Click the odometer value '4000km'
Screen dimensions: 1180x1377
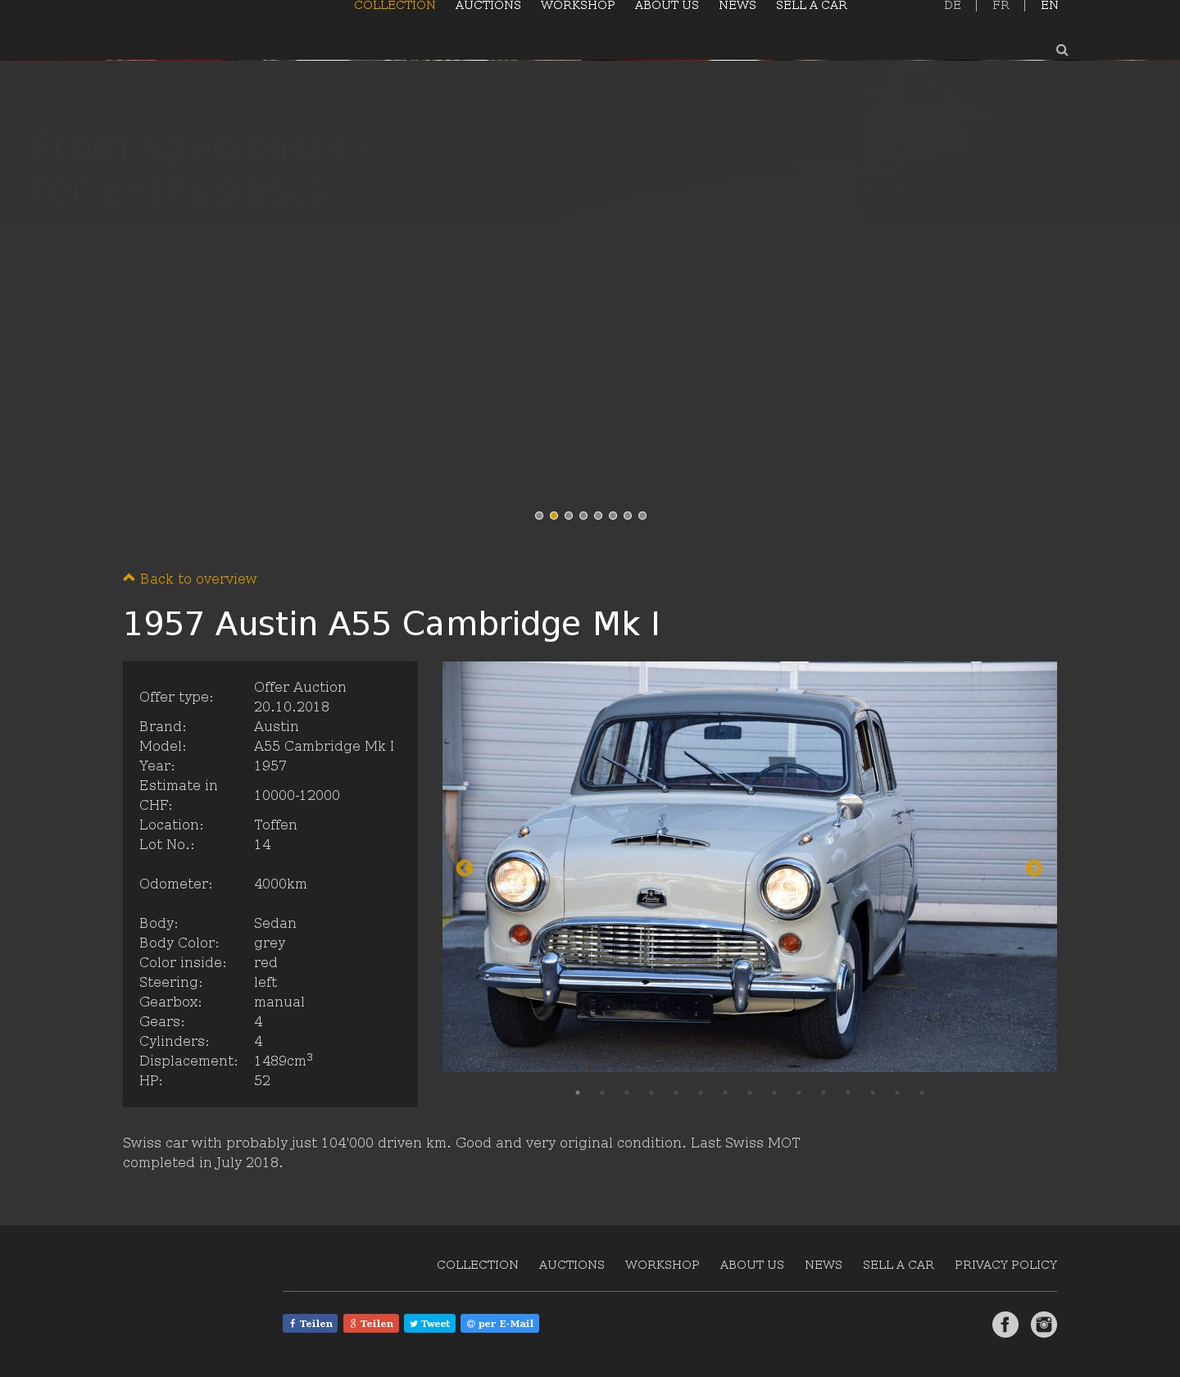coord(280,884)
